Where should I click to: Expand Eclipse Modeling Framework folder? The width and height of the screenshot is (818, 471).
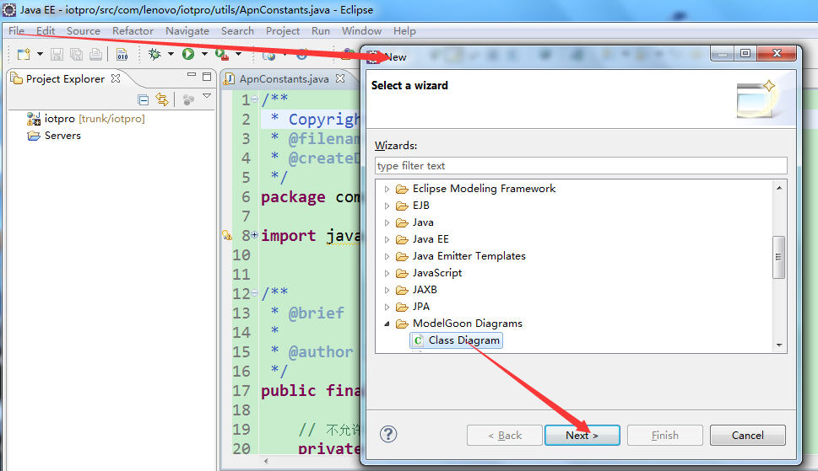pos(387,189)
